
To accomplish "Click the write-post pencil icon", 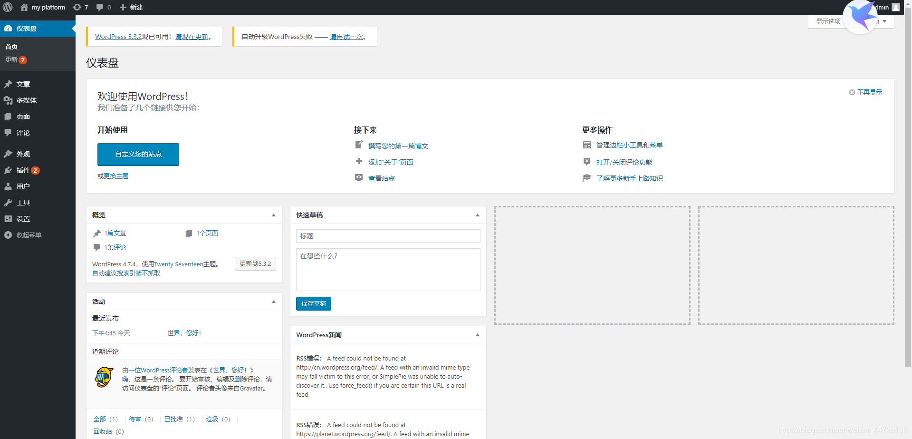I will coord(359,145).
